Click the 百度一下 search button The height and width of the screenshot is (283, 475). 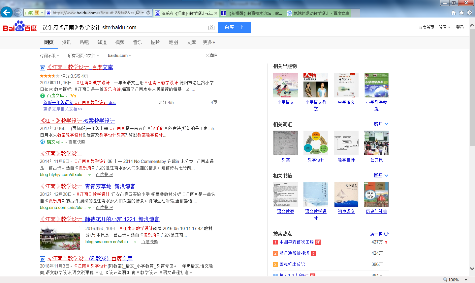[x=235, y=27]
